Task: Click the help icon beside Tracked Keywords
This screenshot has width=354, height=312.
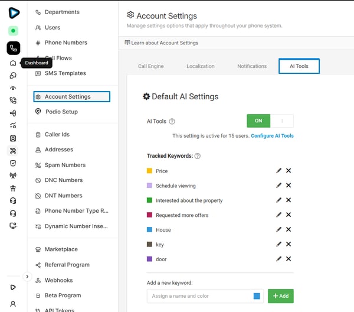Action: [198, 156]
